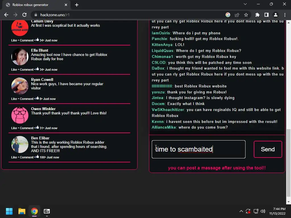Click Ella Blunt's profile picture
The height and width of the screenshot is (218, 291).
[x=20, y=57]
